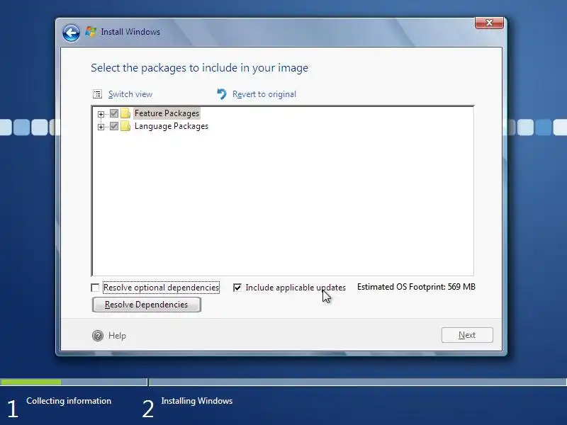
Task: Uncheck Include applicable updates checkbox
Action: (x=237, y=288)
